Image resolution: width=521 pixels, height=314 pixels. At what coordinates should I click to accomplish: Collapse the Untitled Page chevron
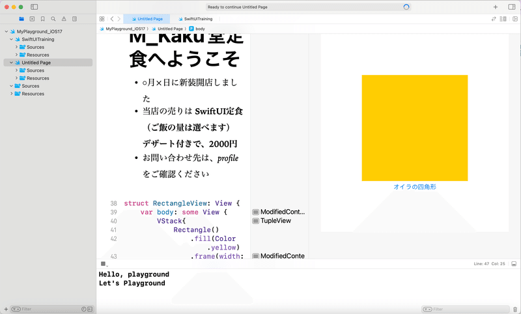pos(11,63)
